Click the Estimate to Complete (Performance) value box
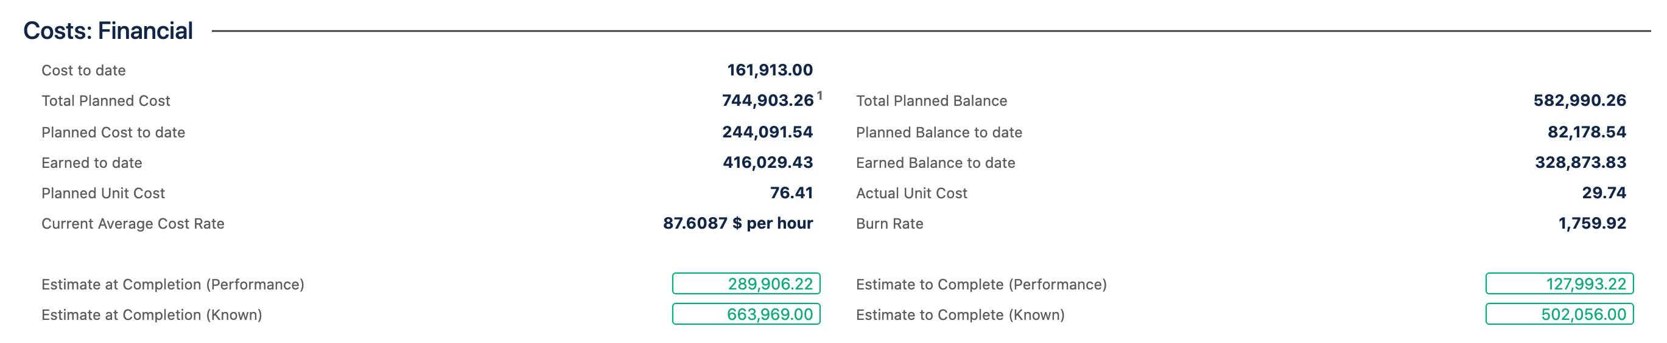 pyautogui.click(x=1560, y=283)
